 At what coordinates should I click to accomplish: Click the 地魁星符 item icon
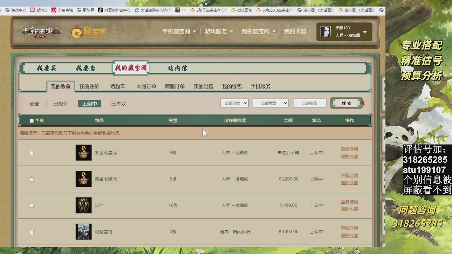point(83,232)
